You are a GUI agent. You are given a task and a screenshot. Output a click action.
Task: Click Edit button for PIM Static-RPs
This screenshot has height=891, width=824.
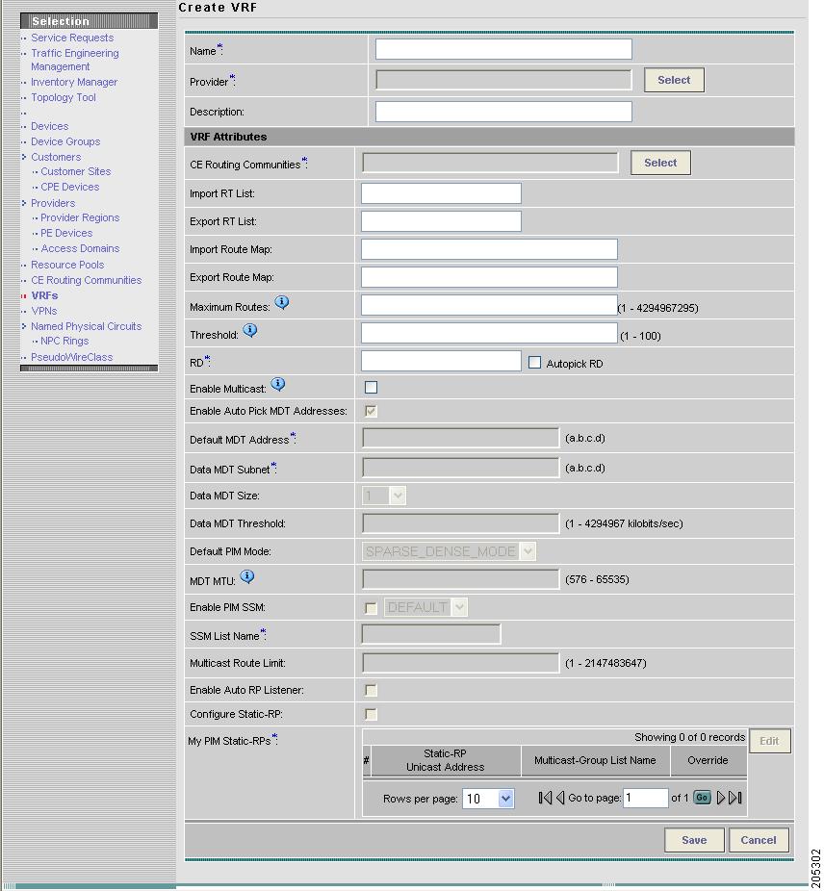click(769, 741)
